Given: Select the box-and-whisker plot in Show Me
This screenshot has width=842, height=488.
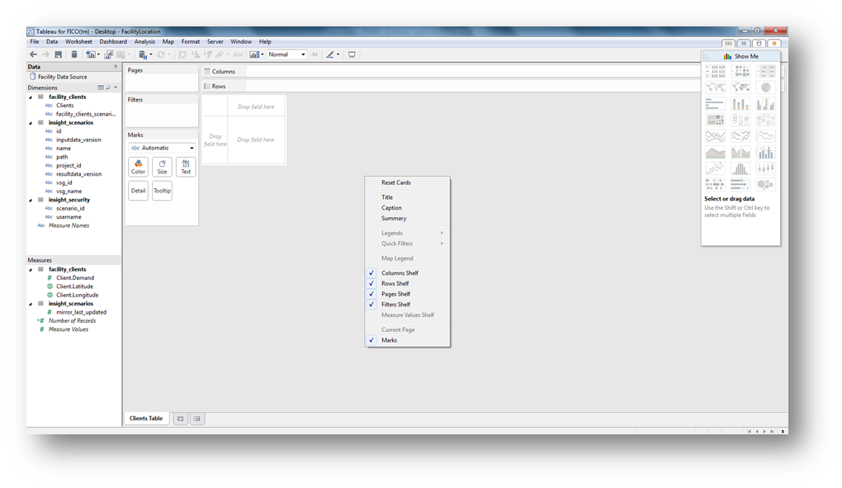Looking at the screenshot, I should [x=765, y=168].
